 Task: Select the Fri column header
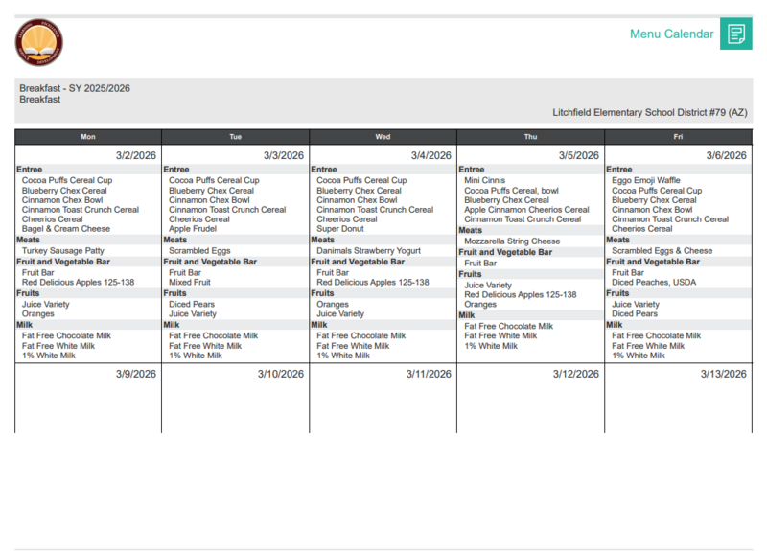(x=678, y=137)
